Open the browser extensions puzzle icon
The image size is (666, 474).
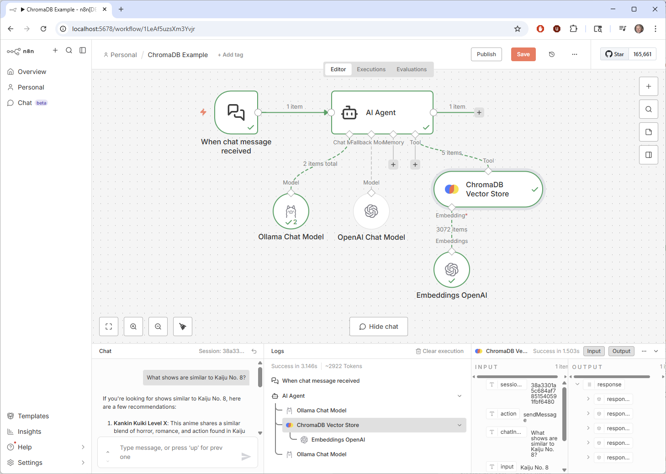[x=573, y=29]
